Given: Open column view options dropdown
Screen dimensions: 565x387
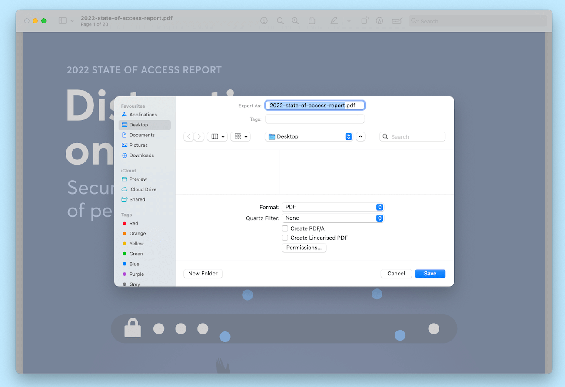Looking at the screenshot, I should tap(217, 136).
